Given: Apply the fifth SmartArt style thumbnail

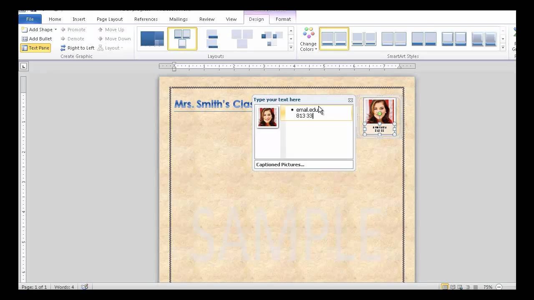Looking at the screenshot, I should 454,39.
